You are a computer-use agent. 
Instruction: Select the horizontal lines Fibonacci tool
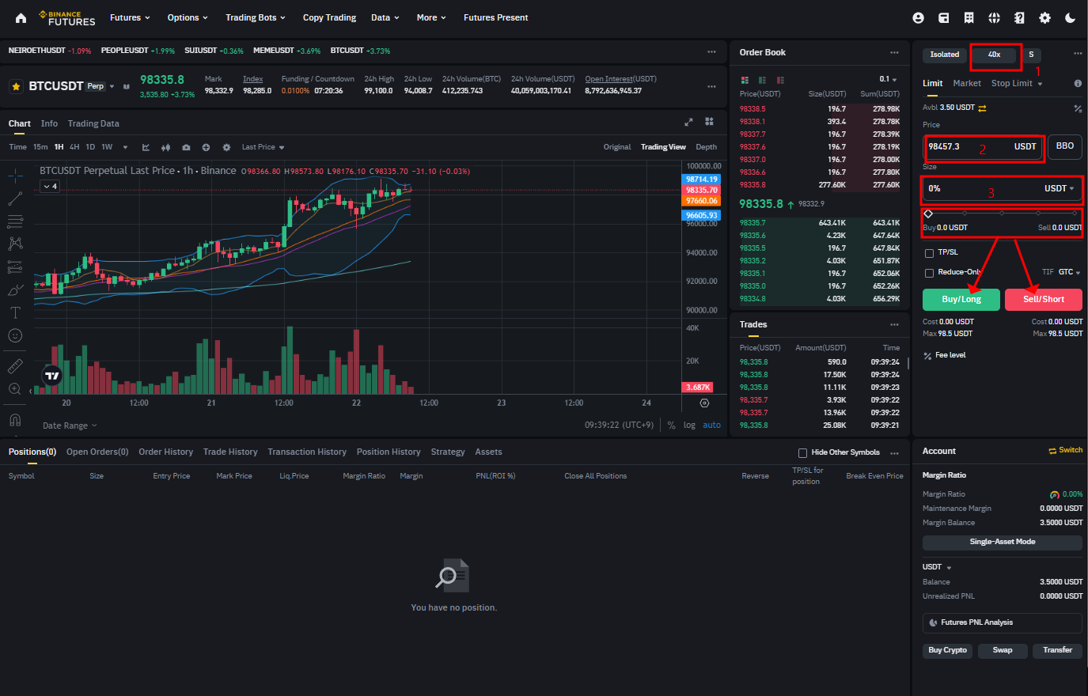click(15, 221)
